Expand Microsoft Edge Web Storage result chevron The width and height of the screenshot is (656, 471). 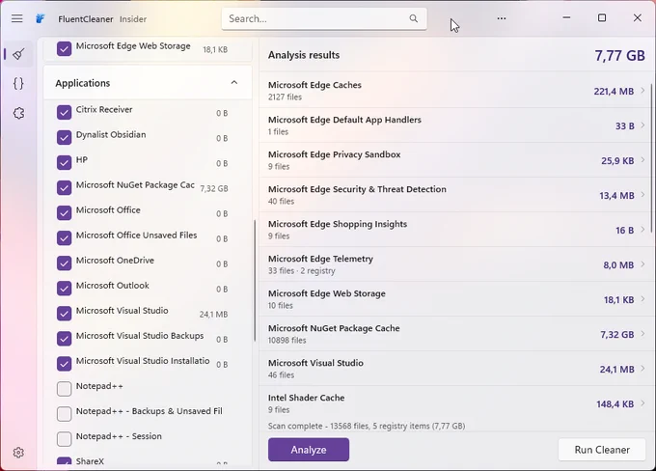[x=642, y=298]
